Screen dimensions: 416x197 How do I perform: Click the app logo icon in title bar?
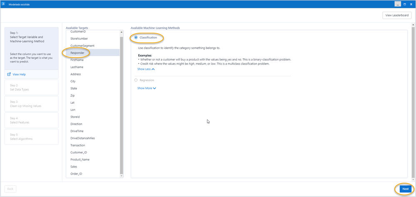pyautogui.click(x=3, y=4)
